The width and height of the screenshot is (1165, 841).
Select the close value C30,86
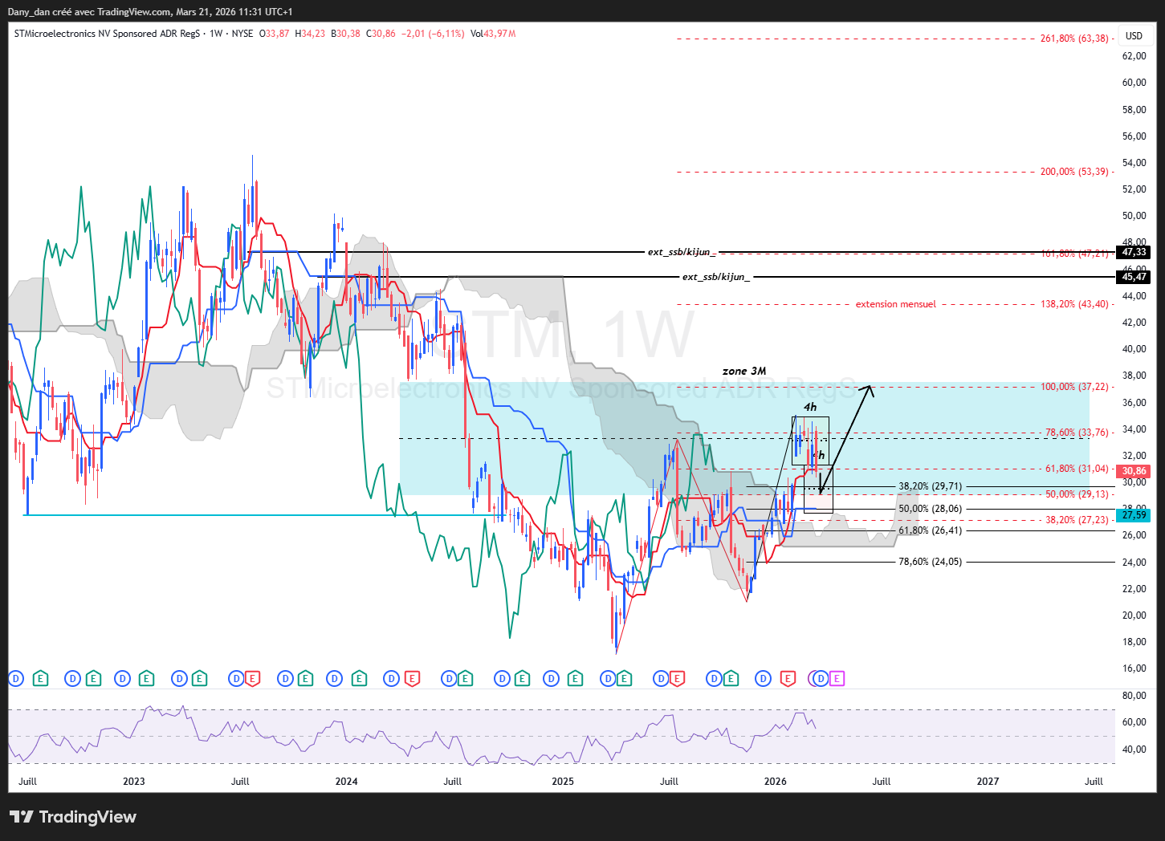pos(381,34)
